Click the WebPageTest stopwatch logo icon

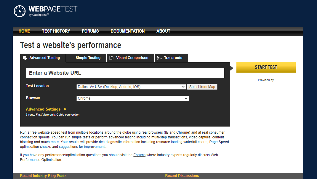coord(20,11)
